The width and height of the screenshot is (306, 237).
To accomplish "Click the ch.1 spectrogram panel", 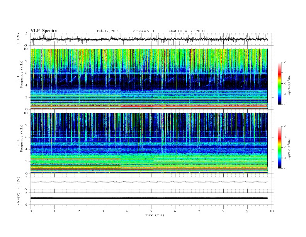I will 149,79.
